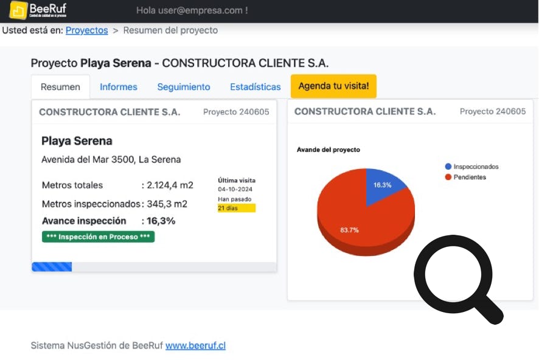539x360 pixels.
Task: Click the BeeRuf logo icon
Action: tap(18, 10)
